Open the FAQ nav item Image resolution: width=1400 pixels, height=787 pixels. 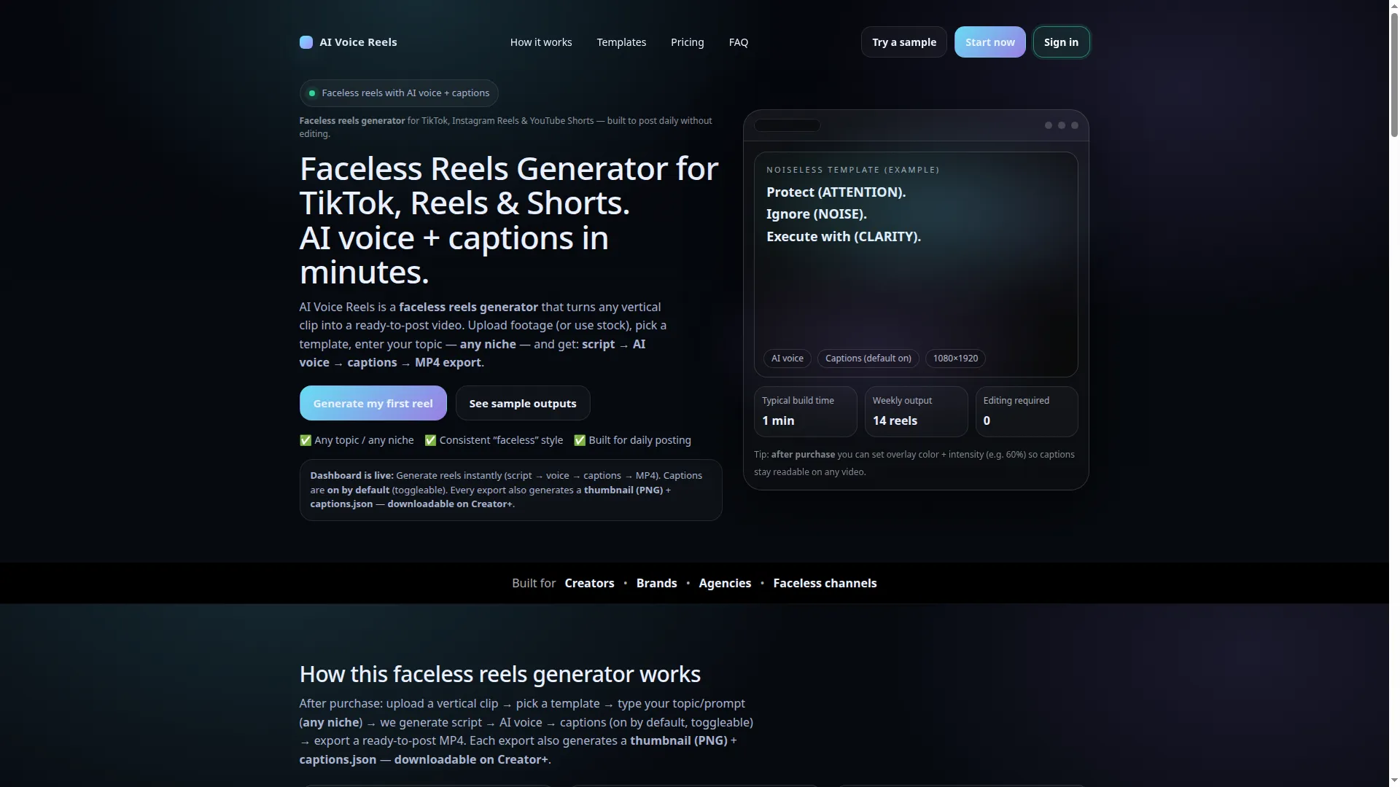[739, 42]
